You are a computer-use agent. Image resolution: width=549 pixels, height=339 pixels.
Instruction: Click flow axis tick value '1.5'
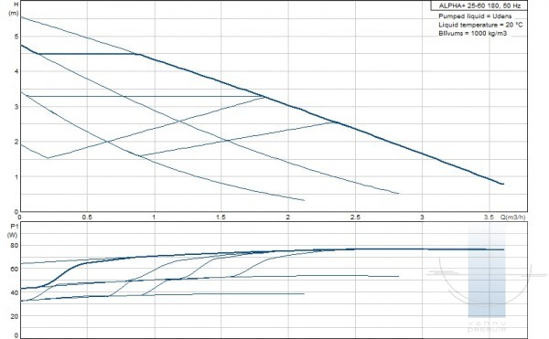tap(221, 217)
